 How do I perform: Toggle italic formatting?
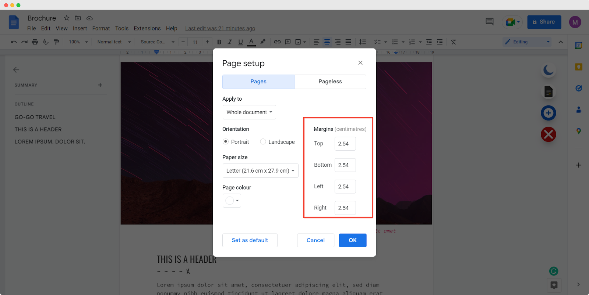(230, 42)
